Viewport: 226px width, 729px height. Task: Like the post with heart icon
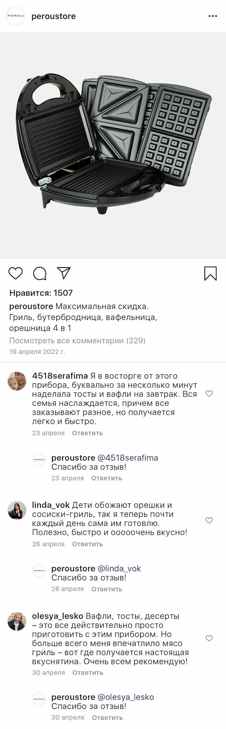[16, 274]
